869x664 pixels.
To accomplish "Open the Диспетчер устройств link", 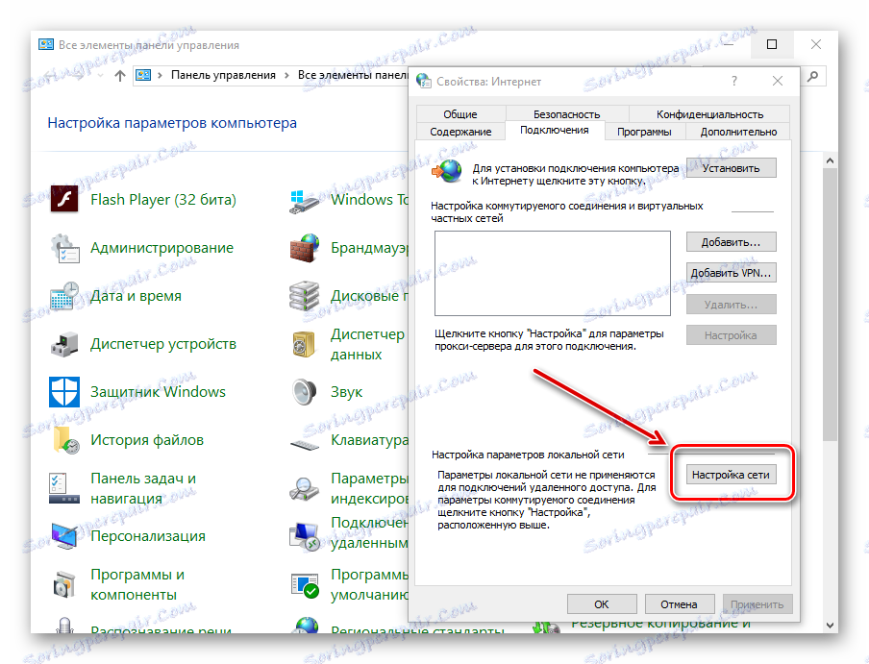I will [163, 344].
